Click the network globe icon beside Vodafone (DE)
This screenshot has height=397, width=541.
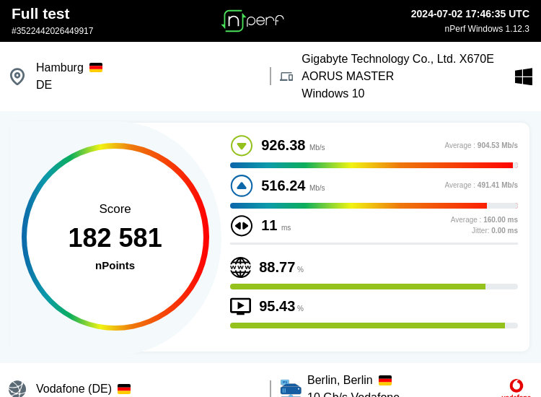[17, 389]
